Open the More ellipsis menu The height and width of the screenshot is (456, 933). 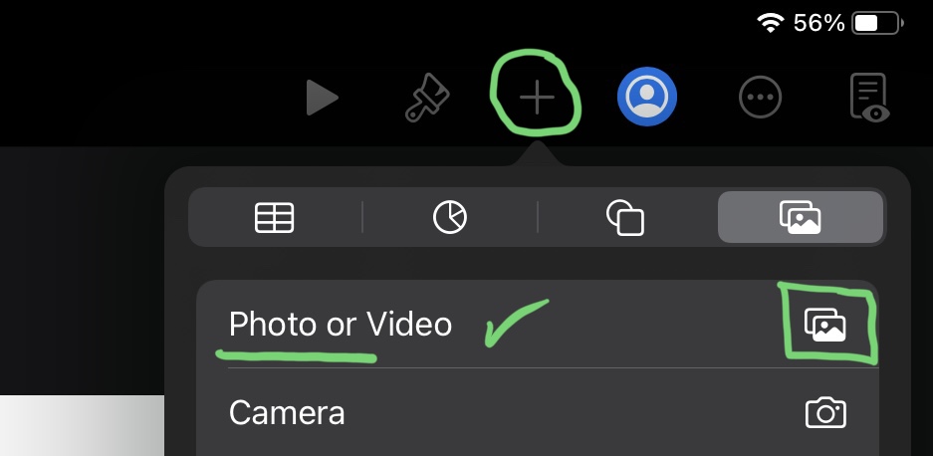[760, 97]
